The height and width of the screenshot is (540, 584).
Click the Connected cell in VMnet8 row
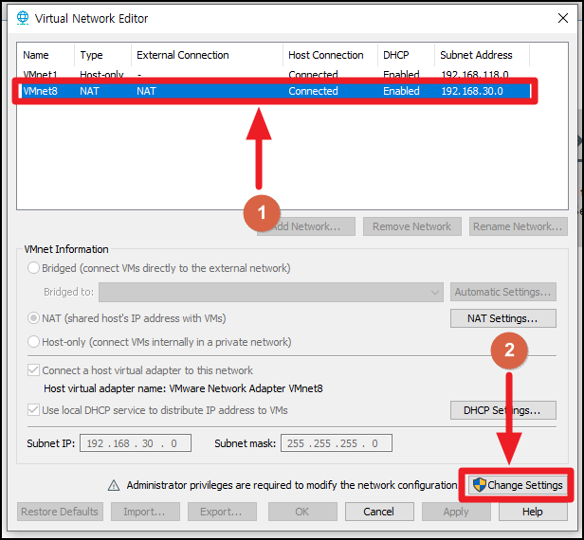pos(313,91)
